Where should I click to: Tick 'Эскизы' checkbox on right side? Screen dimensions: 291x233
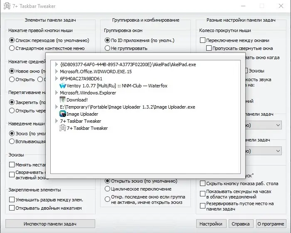[x=247, y=71]
